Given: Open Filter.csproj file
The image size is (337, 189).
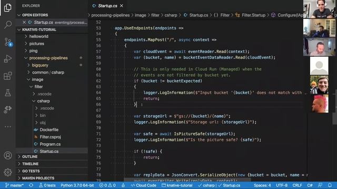Looking at the screenshot, I should 52,137.
